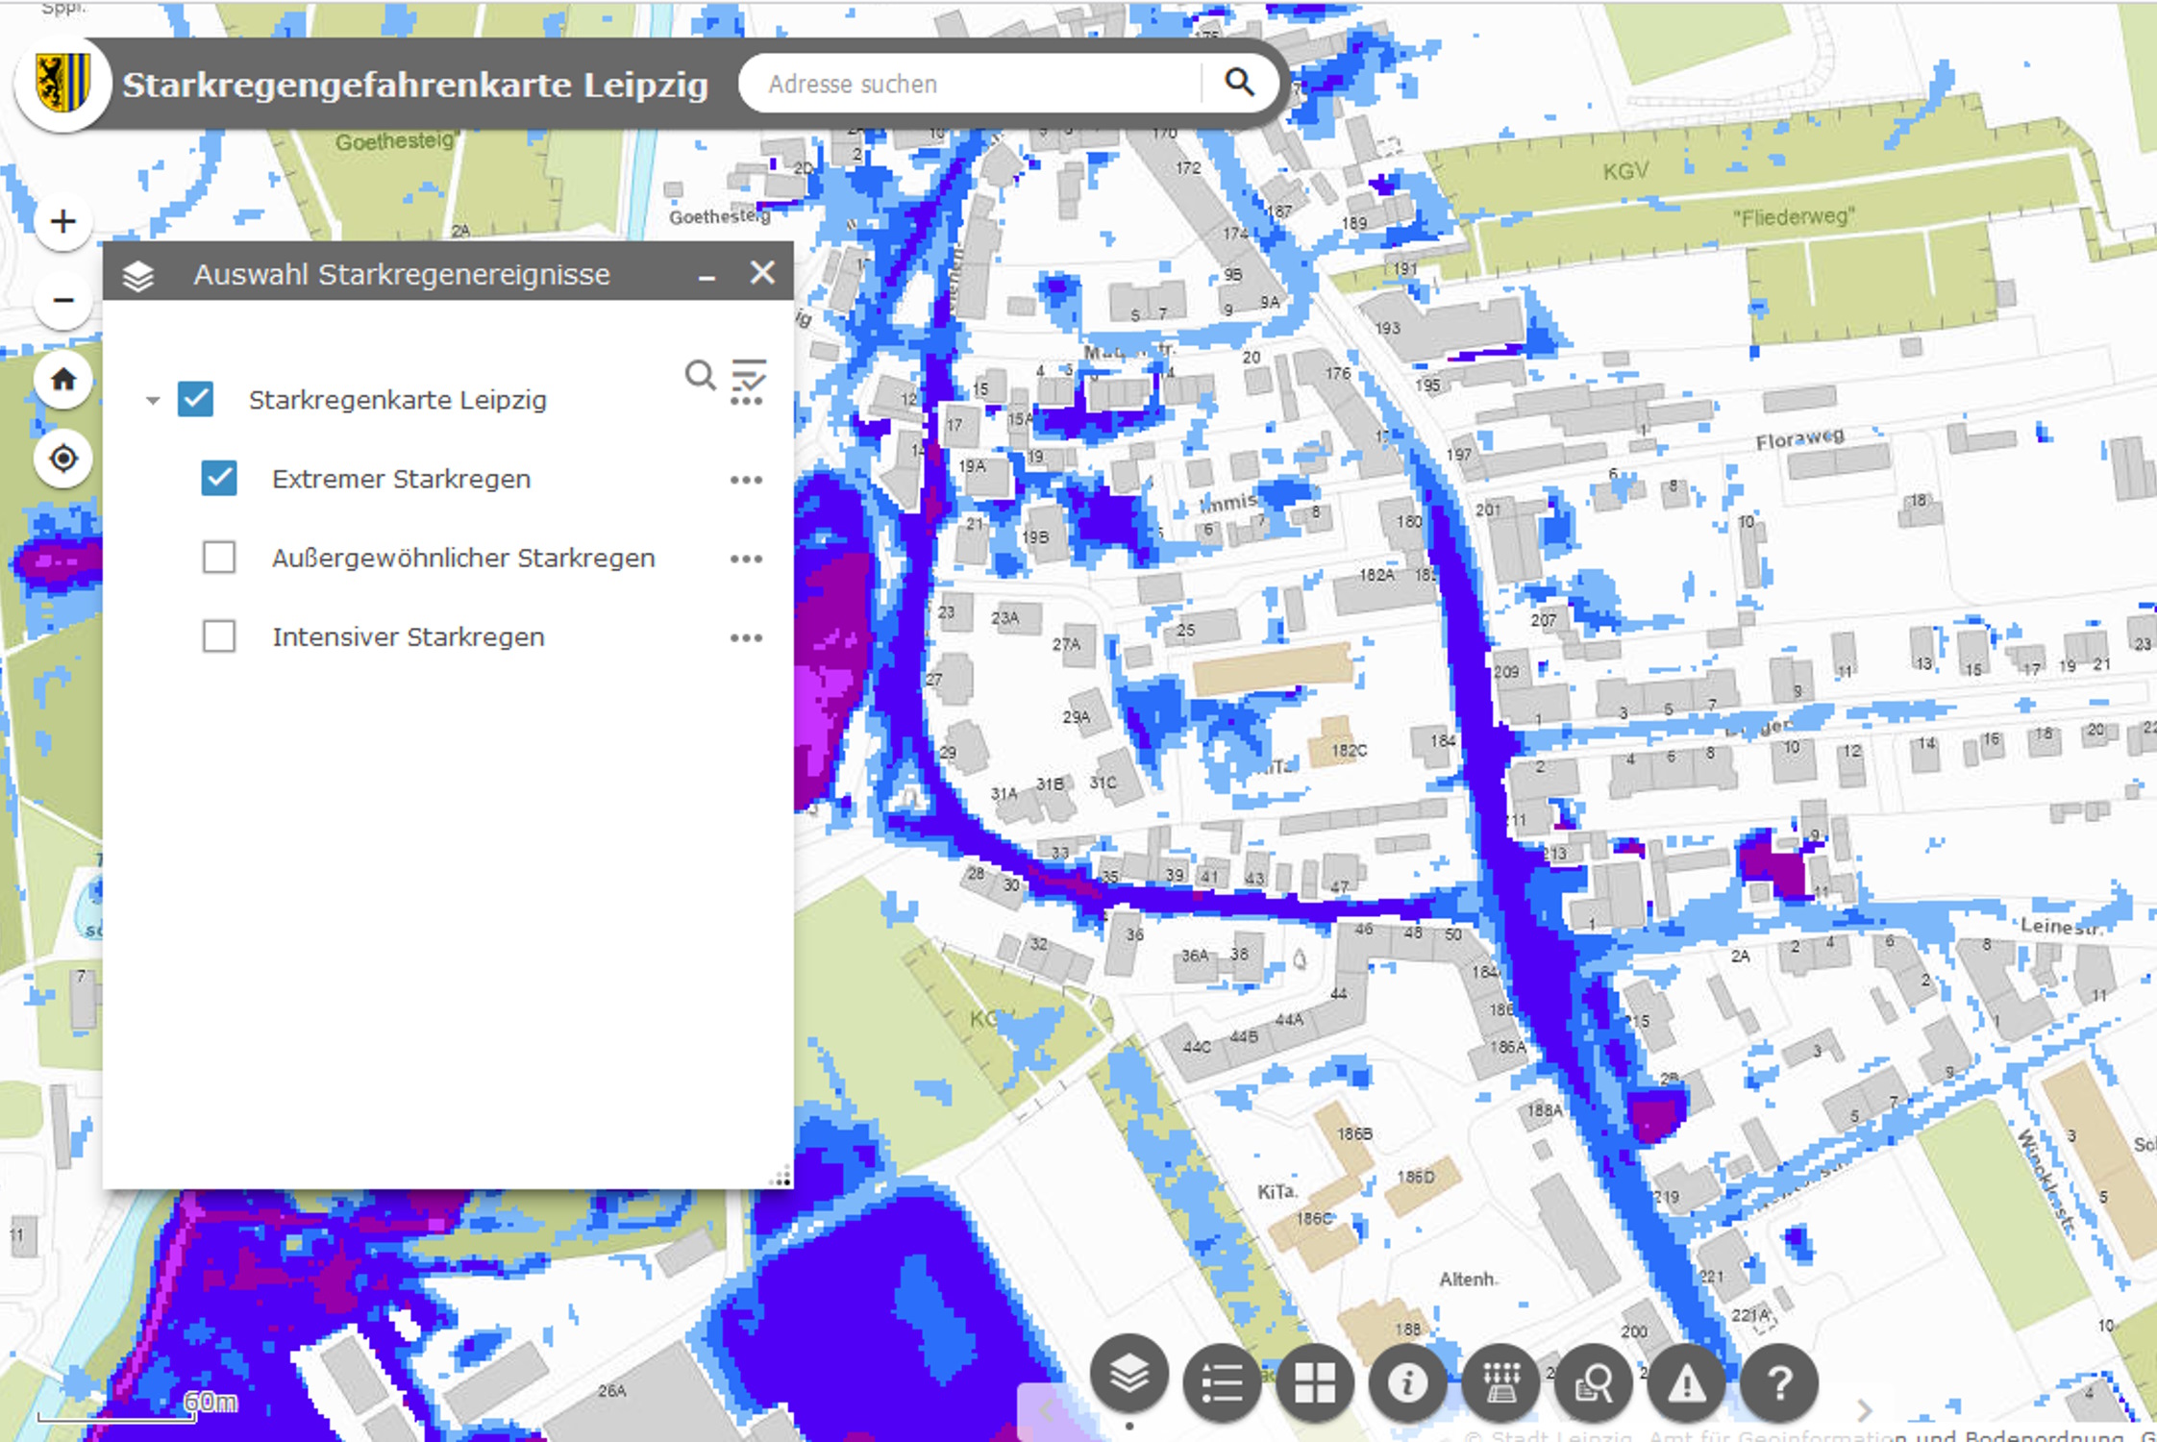Viewport: 2157px width, 1442px height.
Task: Click the zoom in plus button
Action: click(x=63, y=221)
